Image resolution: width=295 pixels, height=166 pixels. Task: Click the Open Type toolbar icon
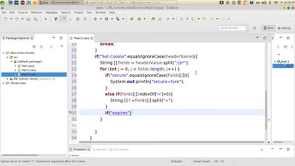[x=153, y=19]
